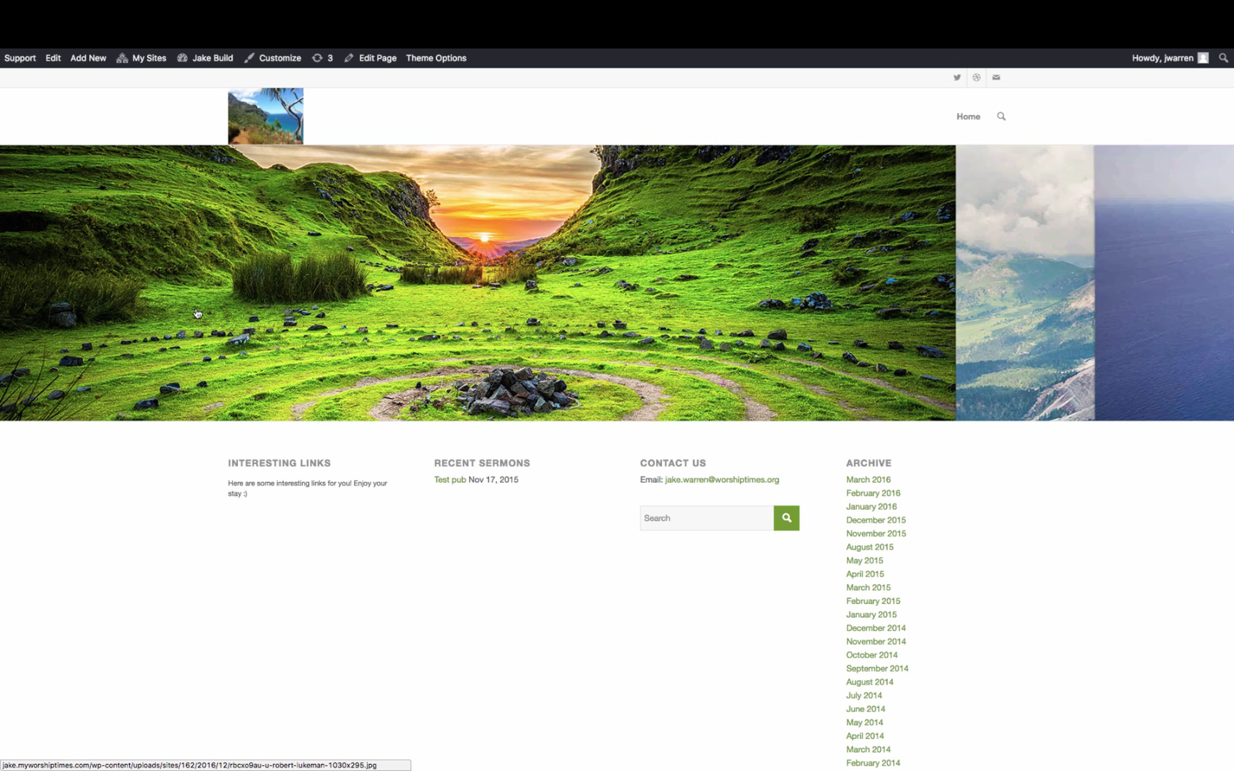Click the footer Search input field
Screen dimensions: 1234x771
706,518
